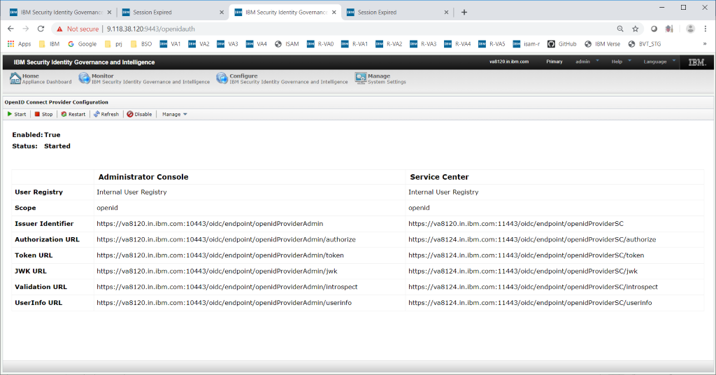The height and width of the screenshot is (375, 716).
Task: Select Service Center UserInfo URL value
Action: [x=530, y=303]
